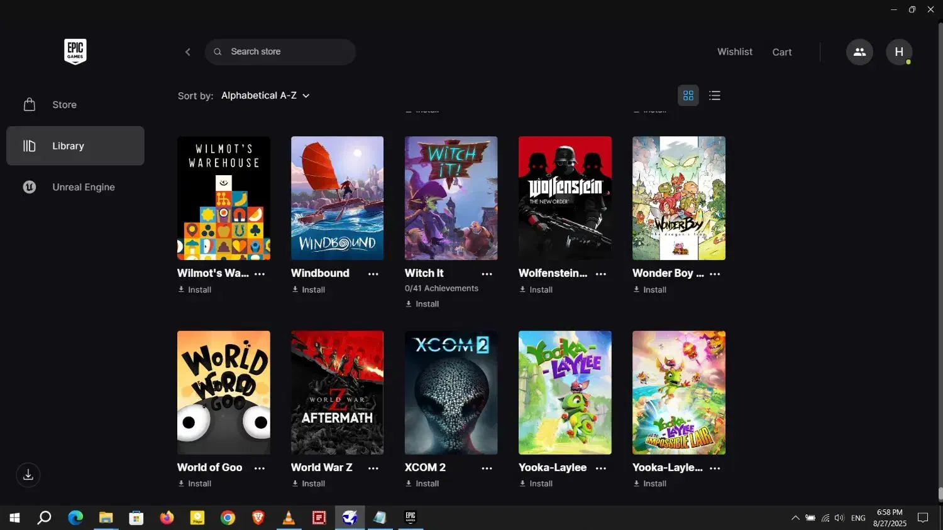
Task: Switch to list view
Action: pyautogui.click(x=715, y=95)
